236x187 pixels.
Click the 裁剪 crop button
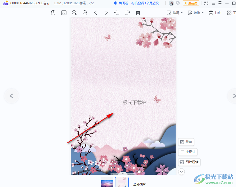(x=186, y=142)
